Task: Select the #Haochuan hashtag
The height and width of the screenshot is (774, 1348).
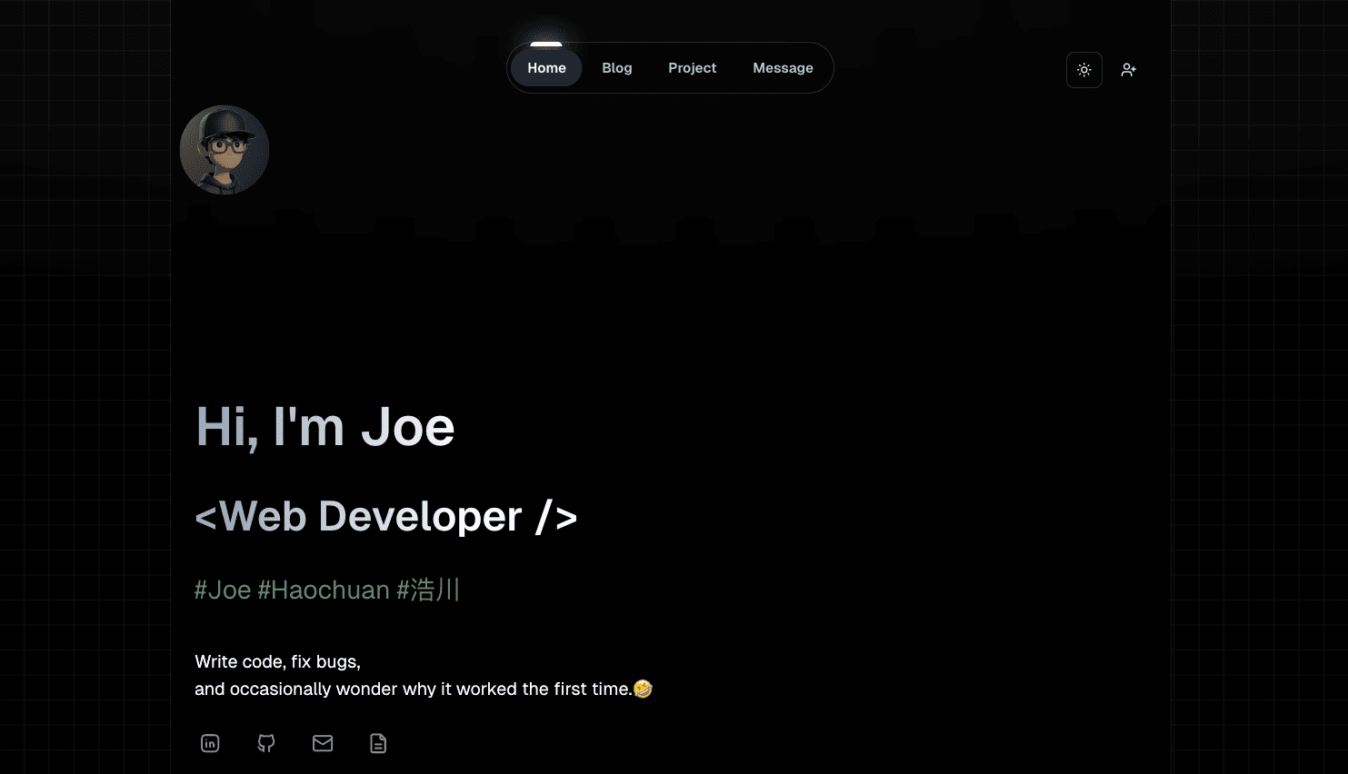Action: 324,590
